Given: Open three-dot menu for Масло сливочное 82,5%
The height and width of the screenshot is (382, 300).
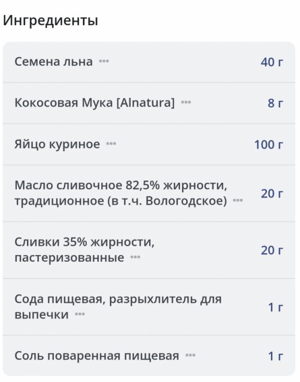Looking at the screenshot, I should [238, 200].
